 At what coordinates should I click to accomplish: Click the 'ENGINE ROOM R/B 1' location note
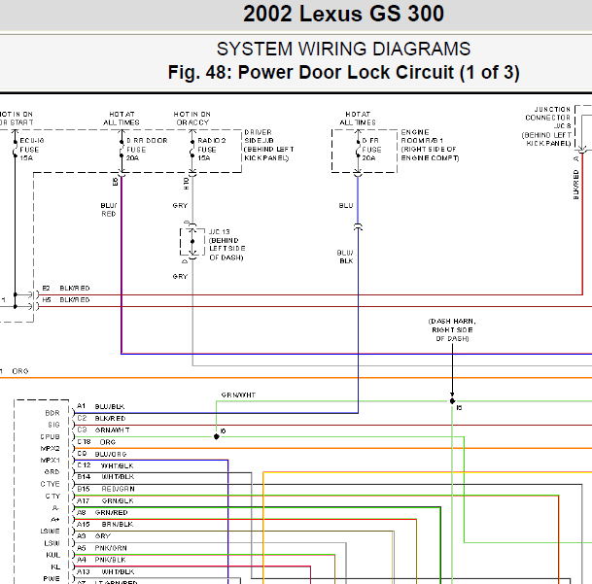tap(430, 145)
